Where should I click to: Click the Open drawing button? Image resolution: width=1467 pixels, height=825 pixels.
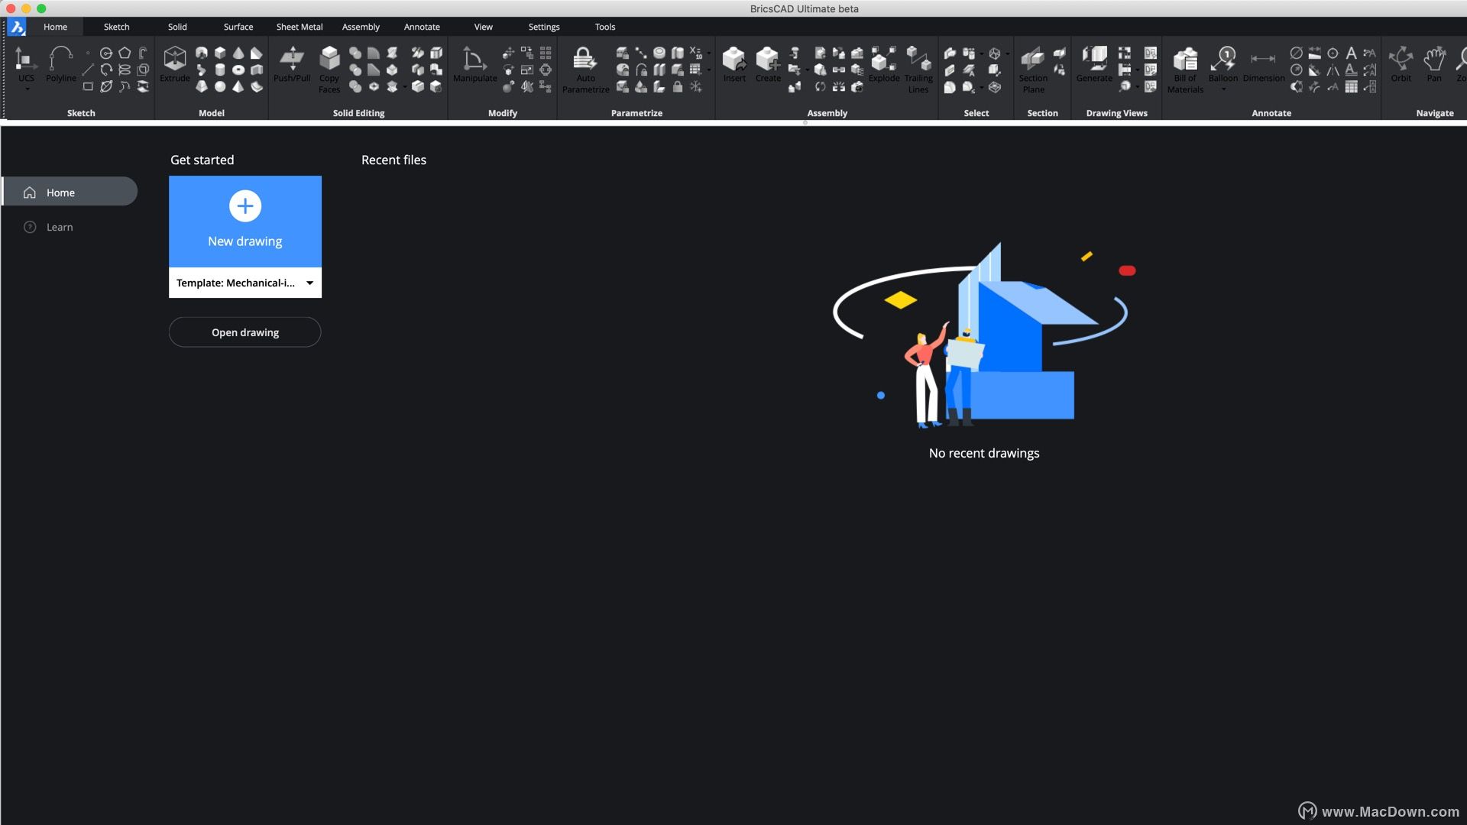pyautogui.click(x=244, y=332)
